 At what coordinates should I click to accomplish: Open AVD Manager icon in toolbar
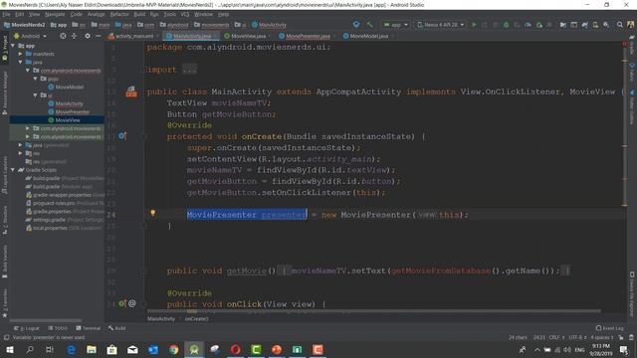pos(595,25)
